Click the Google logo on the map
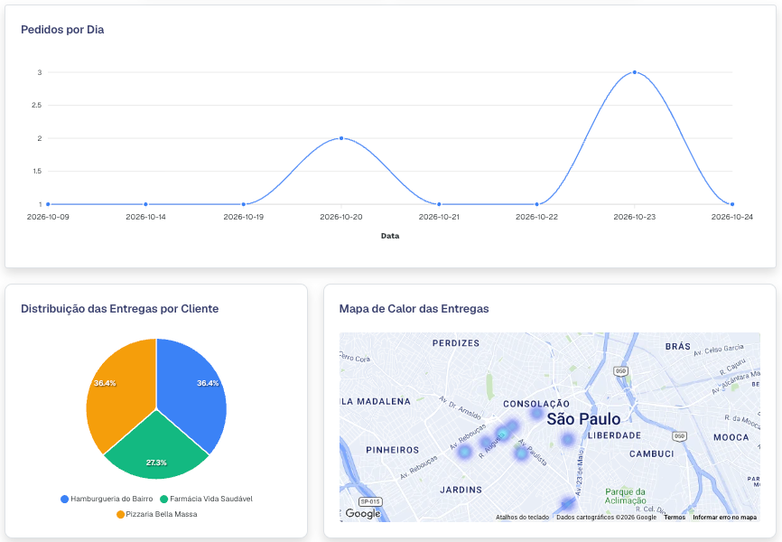 [363, 514]
